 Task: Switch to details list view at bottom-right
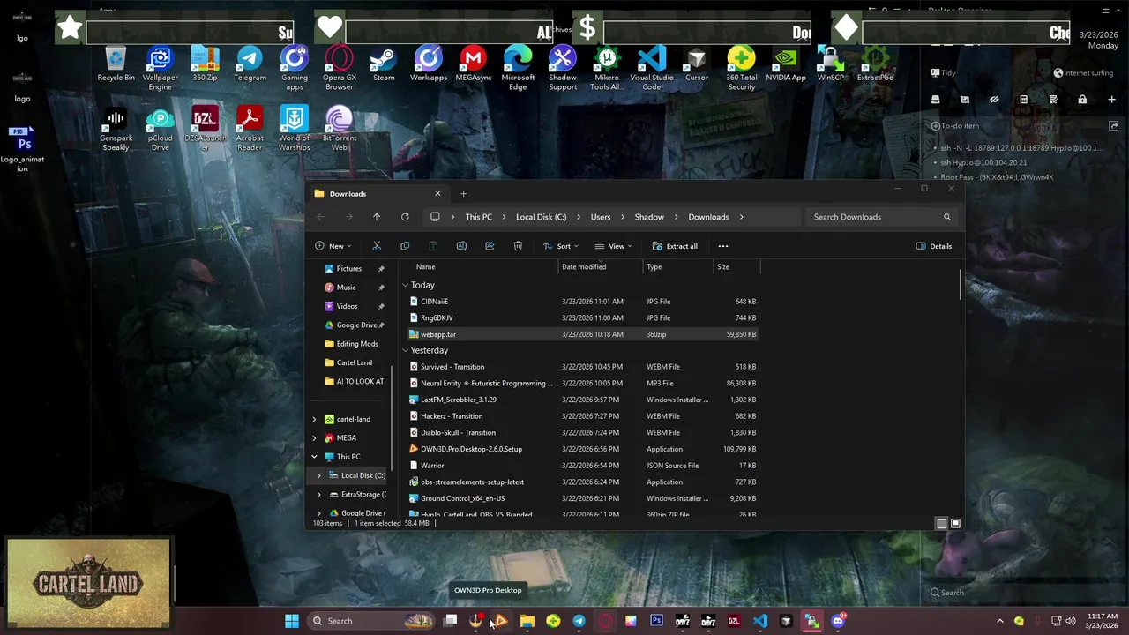941,523
